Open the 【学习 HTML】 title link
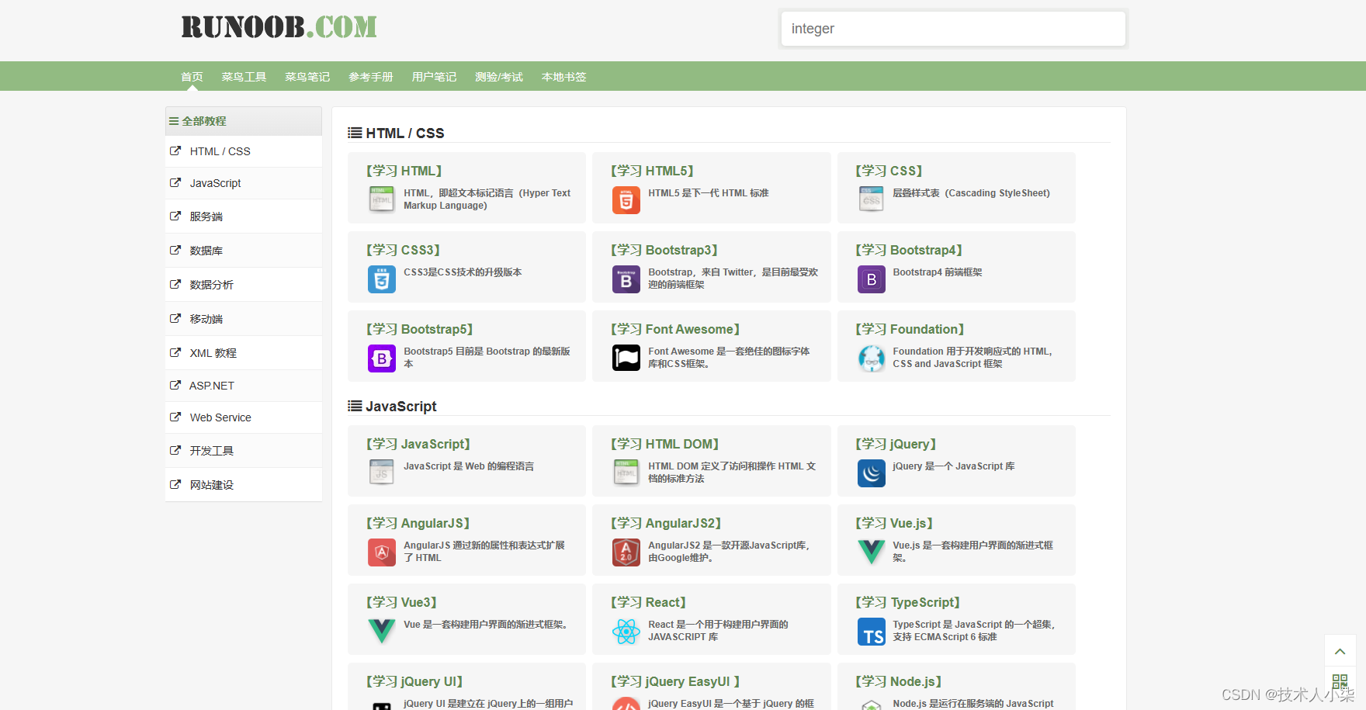1366x710 pixels. 404,171
